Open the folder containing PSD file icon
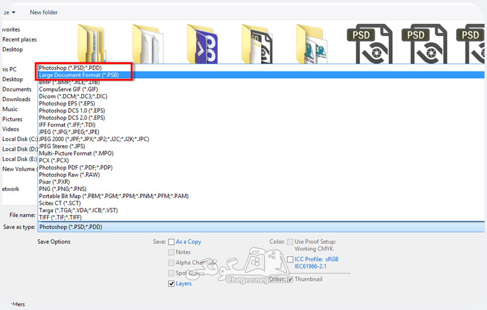Screen dimensions: 487x310 pos(257,43)
